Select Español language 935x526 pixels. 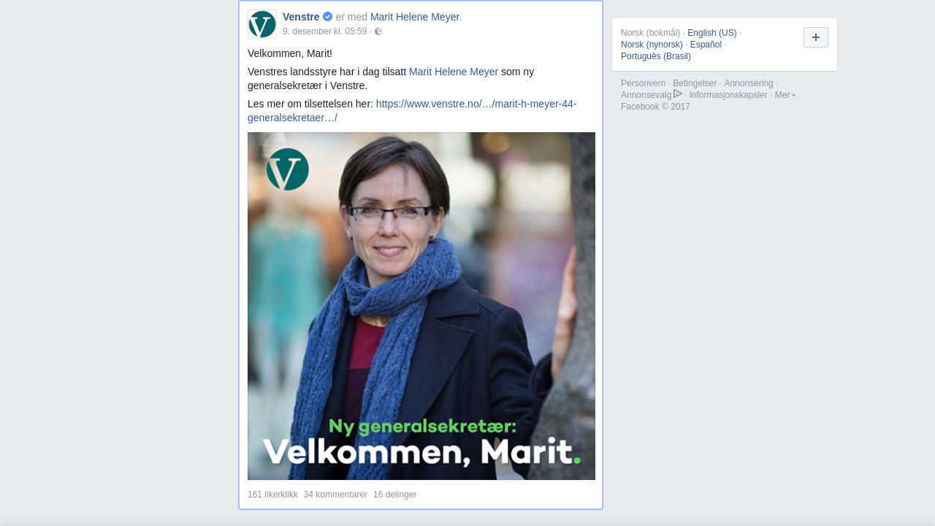point(706,45)
